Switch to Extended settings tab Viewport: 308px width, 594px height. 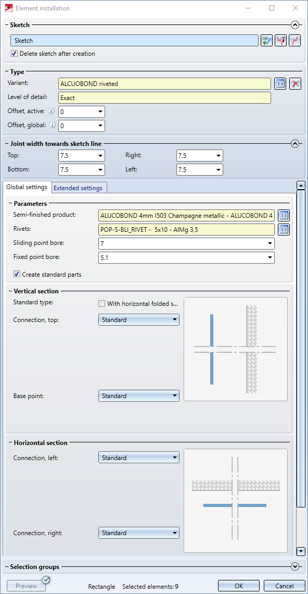click(x=80, y=188)
